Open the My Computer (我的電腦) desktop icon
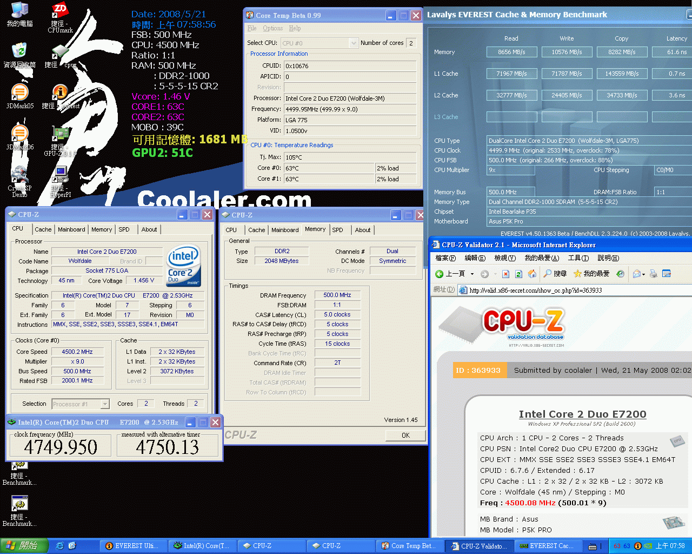This screenshot has height=554, width=692. pos(19,15)
